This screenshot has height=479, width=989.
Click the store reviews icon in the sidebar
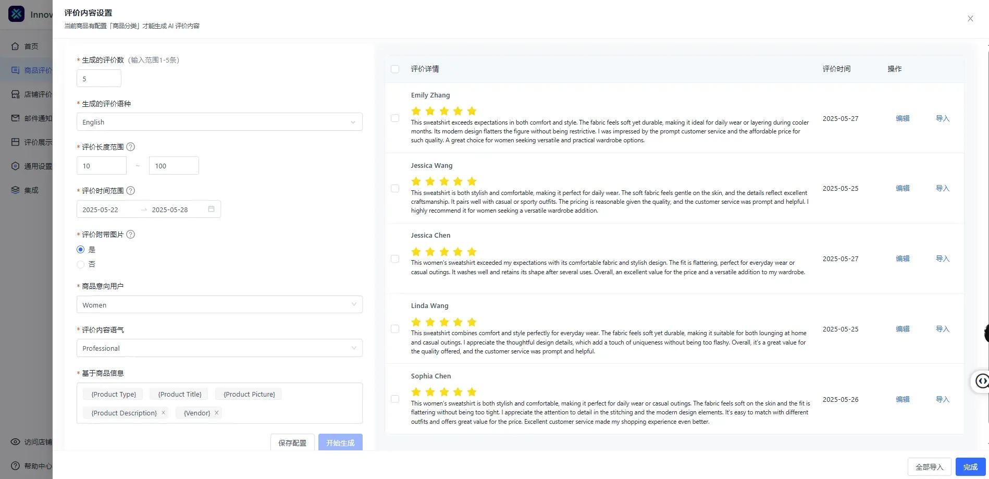click(16, 94)
